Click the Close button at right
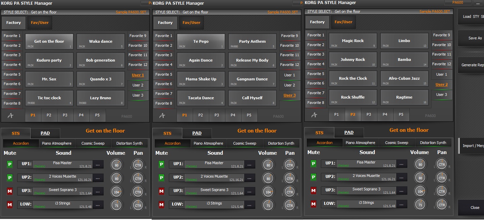The height and width of the screenshot is (222, 484). [471, 208]
